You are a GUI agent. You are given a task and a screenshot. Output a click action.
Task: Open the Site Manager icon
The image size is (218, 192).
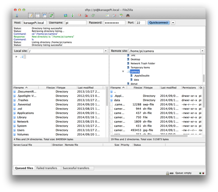click(17, 15)
